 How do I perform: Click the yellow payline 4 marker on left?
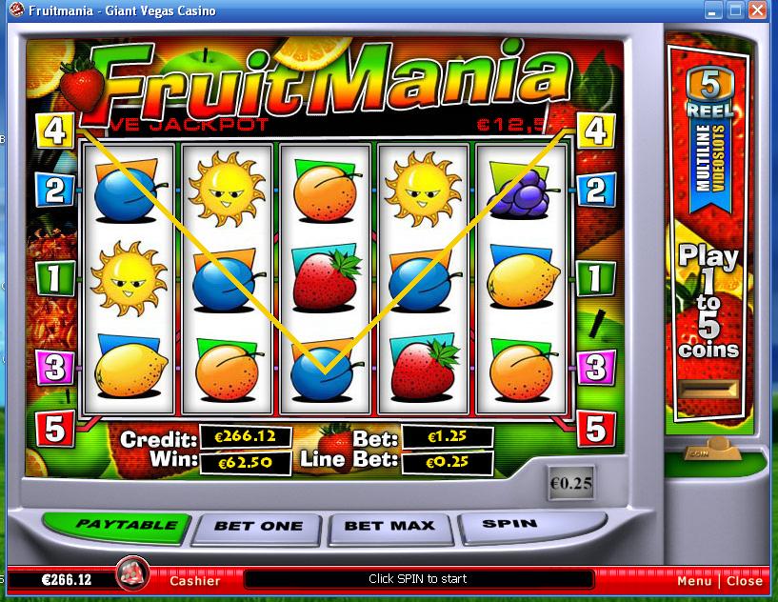pyautogui.click(x=54, y=130)
